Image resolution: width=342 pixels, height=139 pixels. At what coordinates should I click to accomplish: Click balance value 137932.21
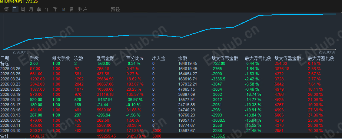[x=187, y=84]
